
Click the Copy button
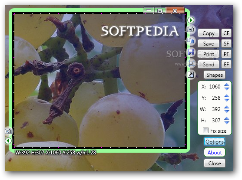(209, 33)
